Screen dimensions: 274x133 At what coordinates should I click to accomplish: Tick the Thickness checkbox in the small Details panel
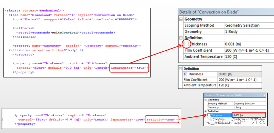pos(209,115)
